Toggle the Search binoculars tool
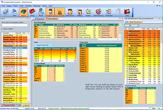This screenshot has height=110, width=163. [23, 12]
